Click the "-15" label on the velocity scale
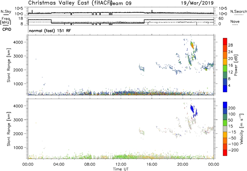The image size is (247, 171). click(232, 132)
